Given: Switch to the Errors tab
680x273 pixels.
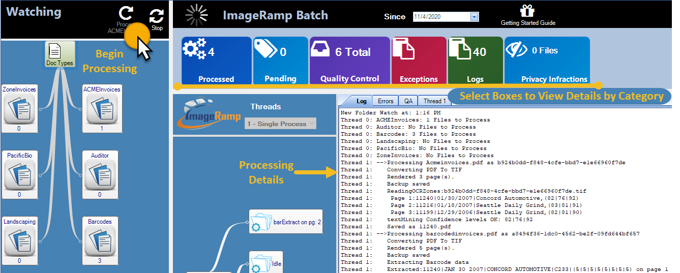Looking at the screenshot, I should (385, 101).
